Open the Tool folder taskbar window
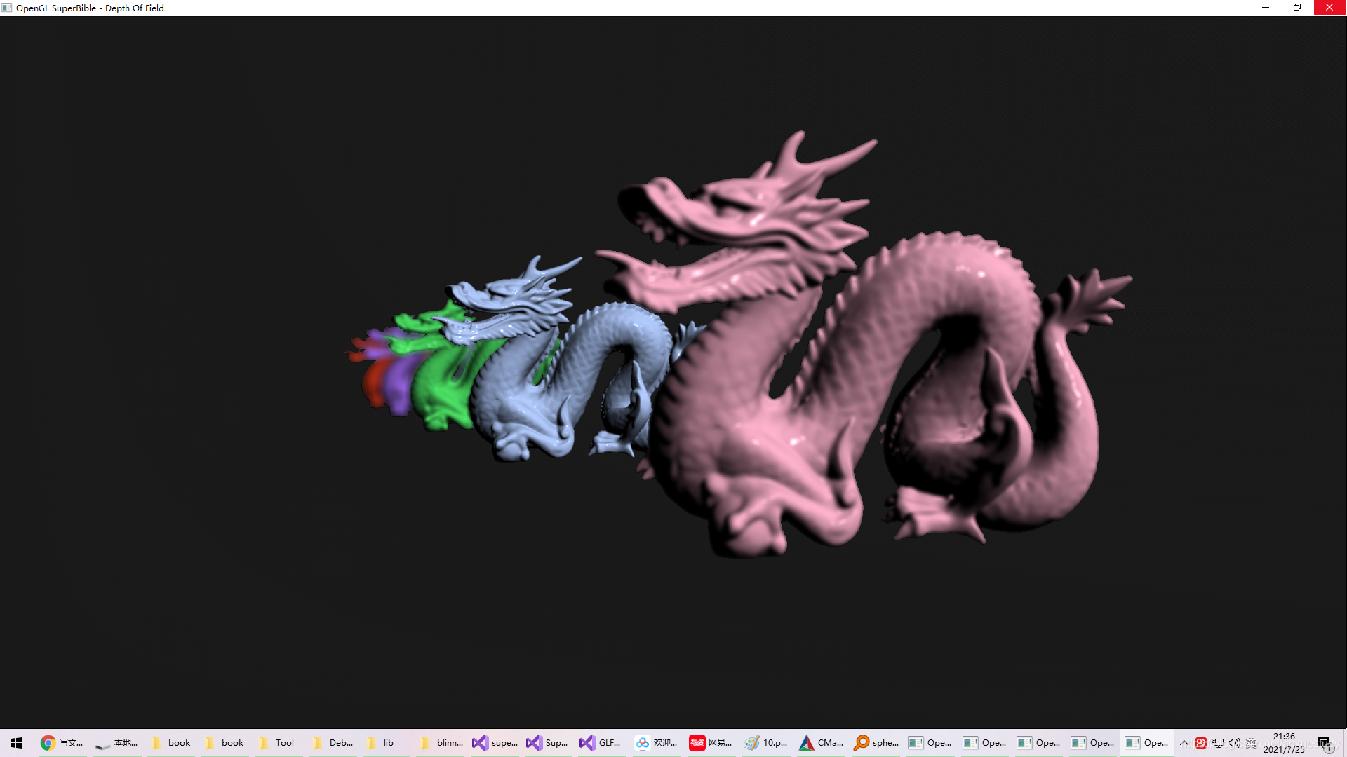The width and height of the screenshot is (1347, 757). 277,743
